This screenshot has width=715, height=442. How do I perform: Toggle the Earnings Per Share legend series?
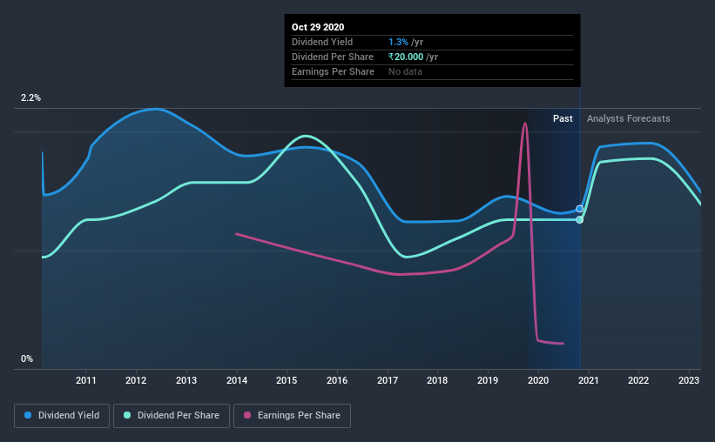click(x=292, y=416)
